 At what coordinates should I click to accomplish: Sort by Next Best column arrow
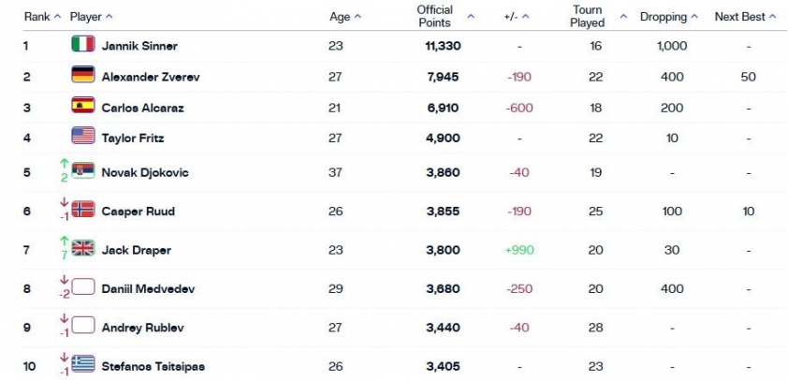[773, 17]
